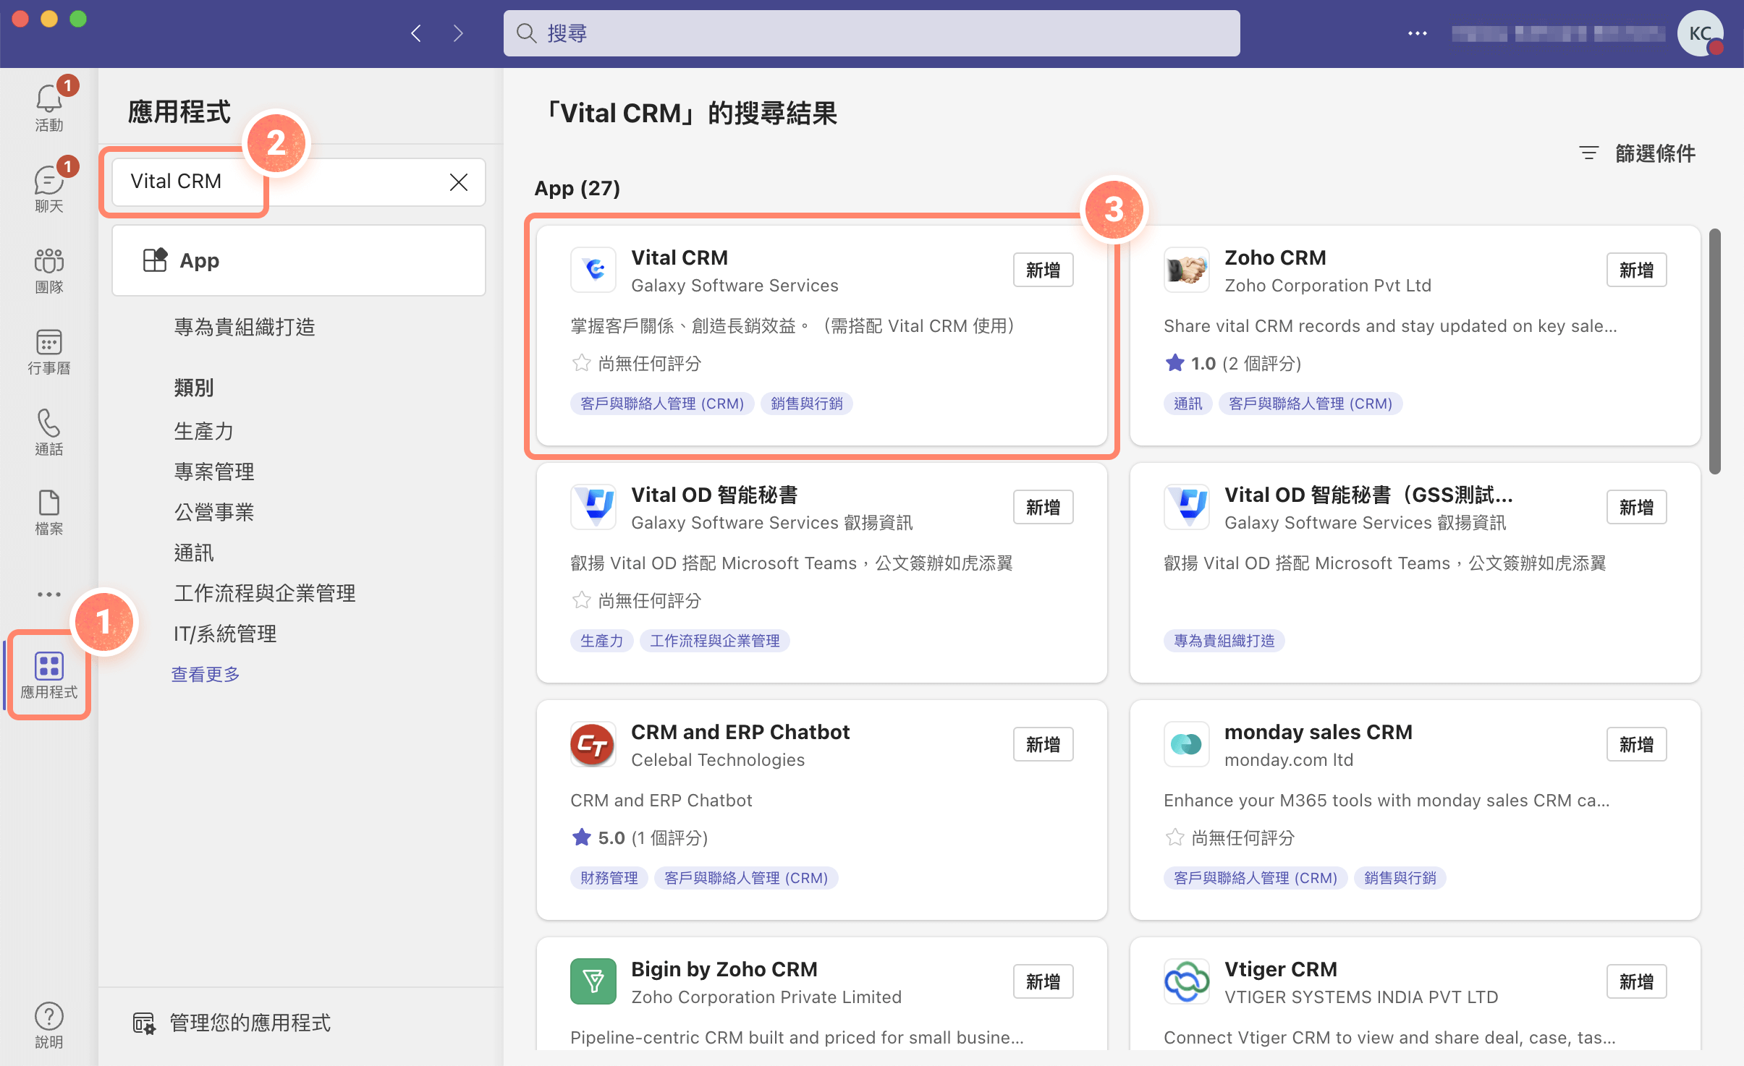Image resolution: width=1744 pixels, height=1066 pixels.
Task: Select the 生產力 category item
Action: click(x=203, y=431)
